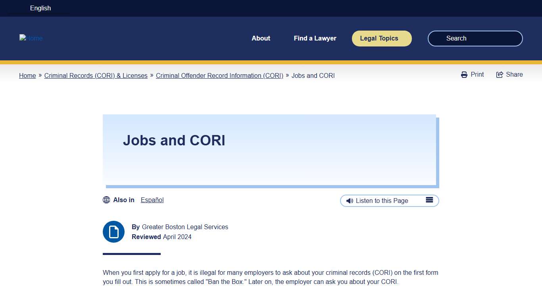Click the globe icon next to Also in

coord(106,200)
